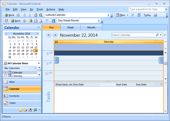
Task: Select November 3 in the mini calendar
Action: [x=14, y=44]
